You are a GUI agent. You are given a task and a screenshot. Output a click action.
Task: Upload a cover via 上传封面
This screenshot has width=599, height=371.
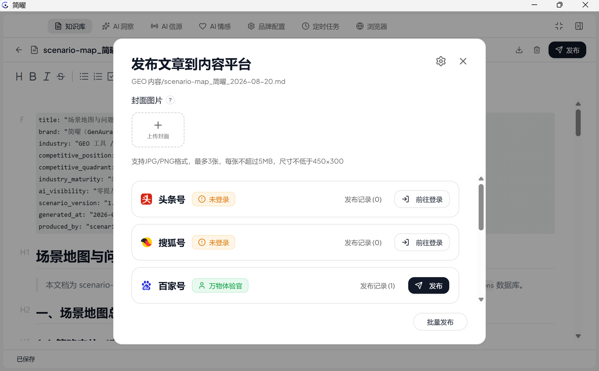click(x=158, y=130)
